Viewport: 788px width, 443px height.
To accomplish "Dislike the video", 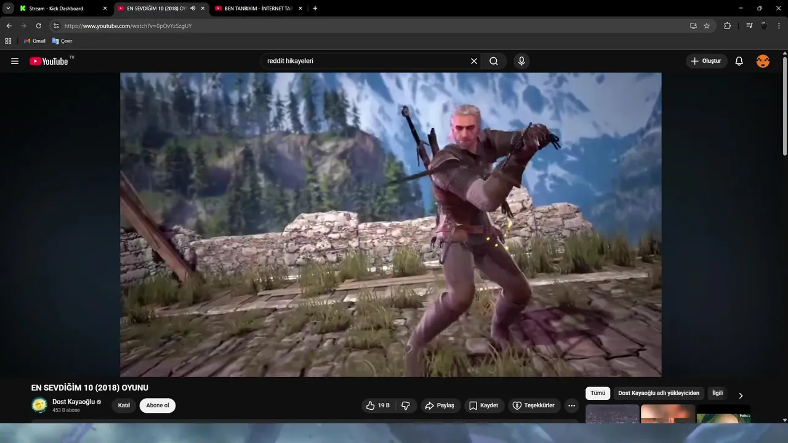I will coord(406,405).
